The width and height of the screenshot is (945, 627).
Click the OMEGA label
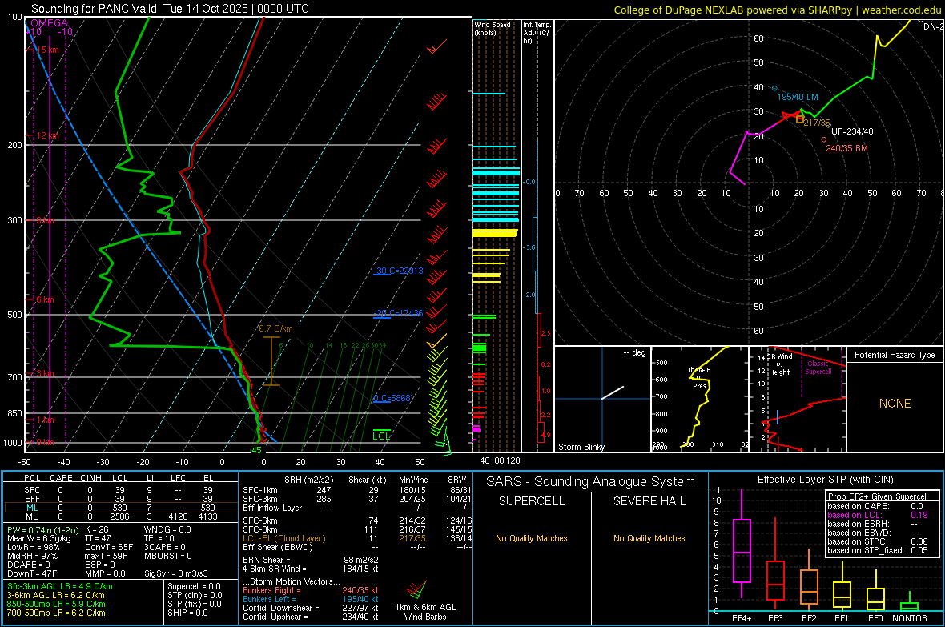pos(49,23)
